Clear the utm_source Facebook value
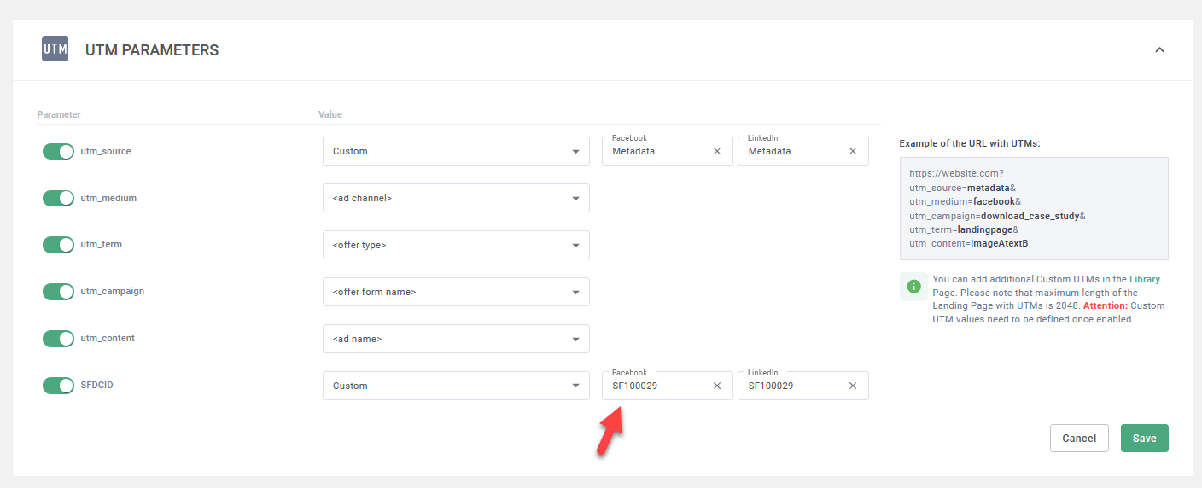 (717, 151)
